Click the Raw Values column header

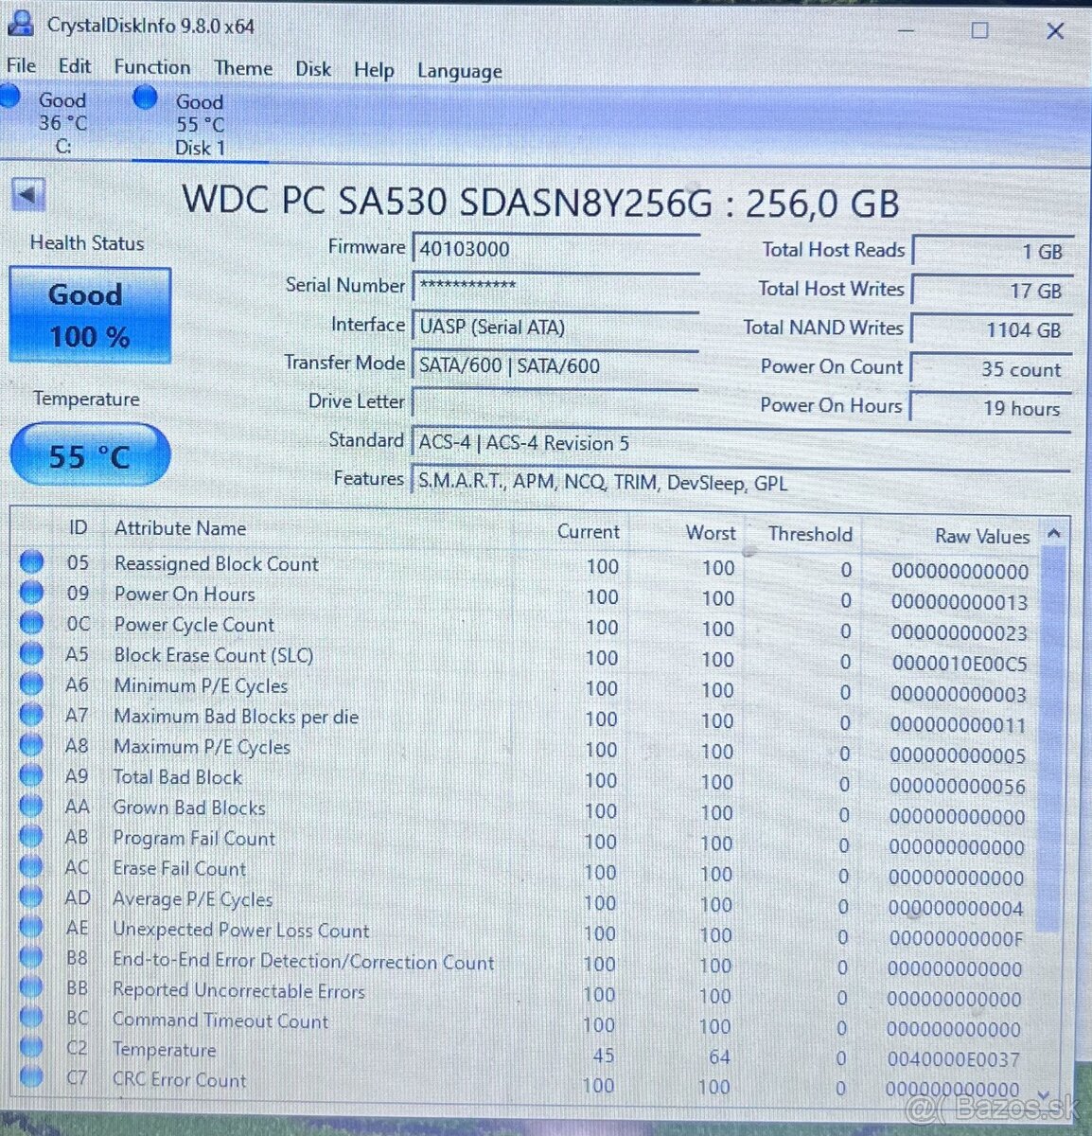coord(982,536)
